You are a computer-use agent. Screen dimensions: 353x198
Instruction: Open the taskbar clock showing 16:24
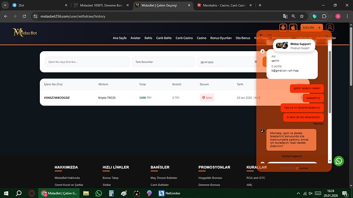tap(330, 193)
